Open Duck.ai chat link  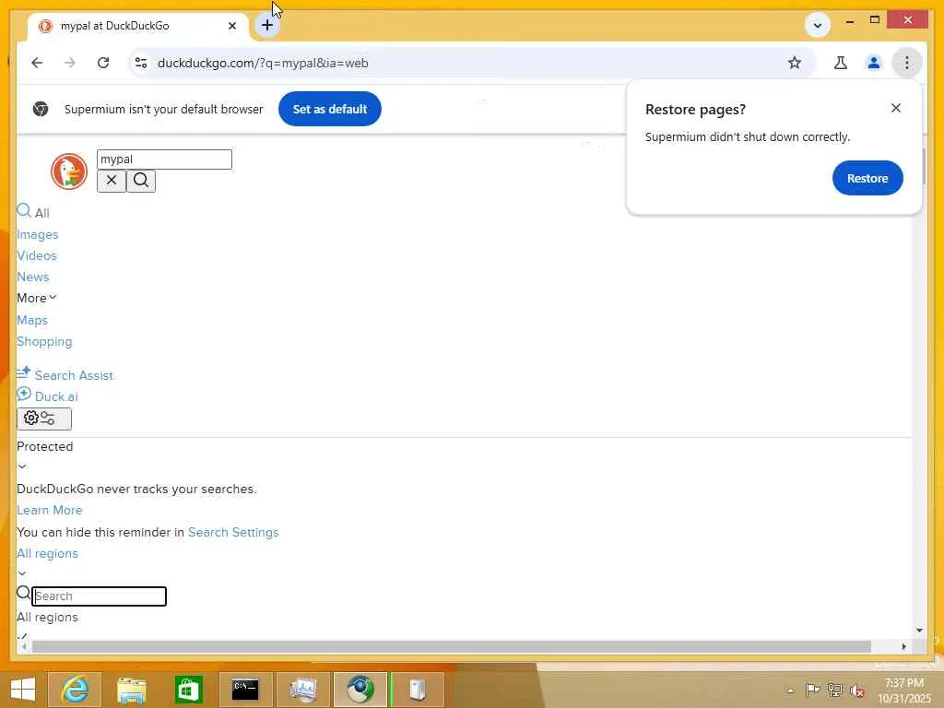[48, 395]
